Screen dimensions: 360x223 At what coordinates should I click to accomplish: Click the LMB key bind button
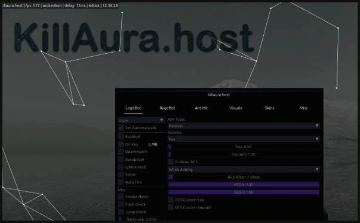pos(153,144)
